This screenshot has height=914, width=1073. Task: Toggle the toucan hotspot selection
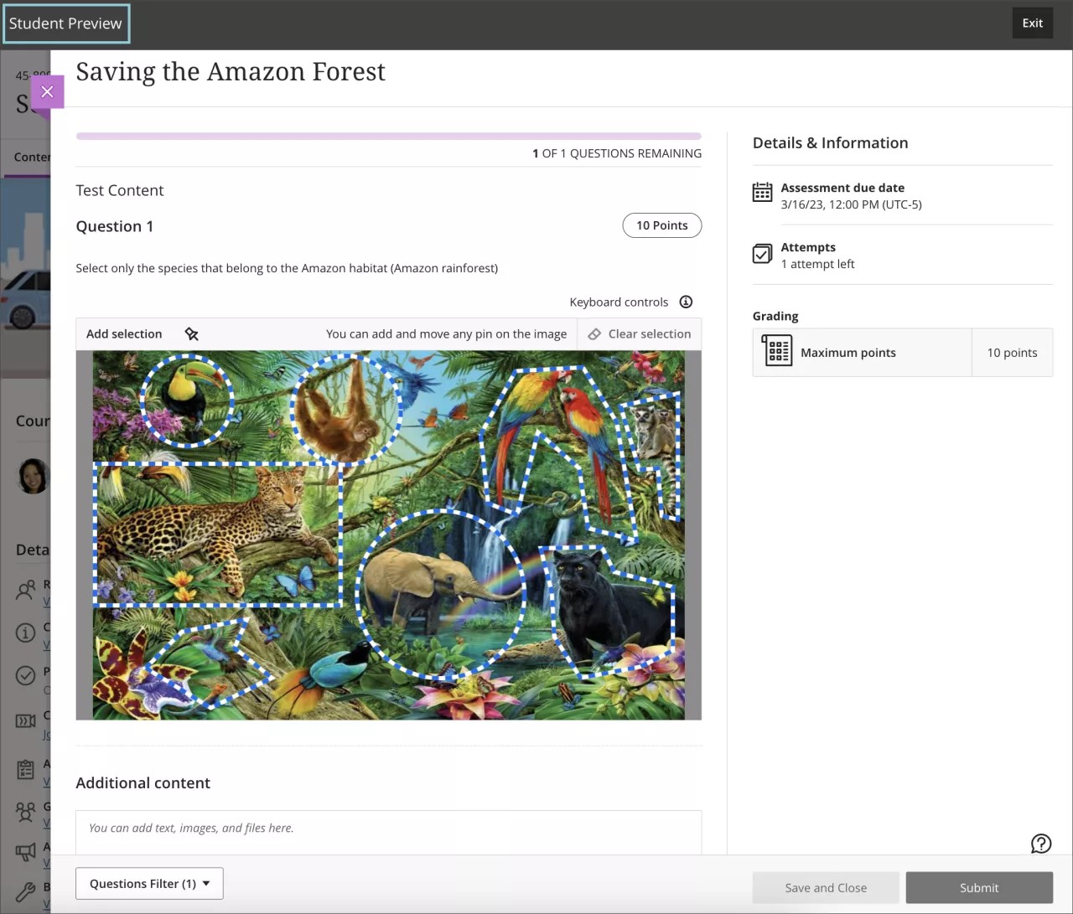tap(188, 402)
